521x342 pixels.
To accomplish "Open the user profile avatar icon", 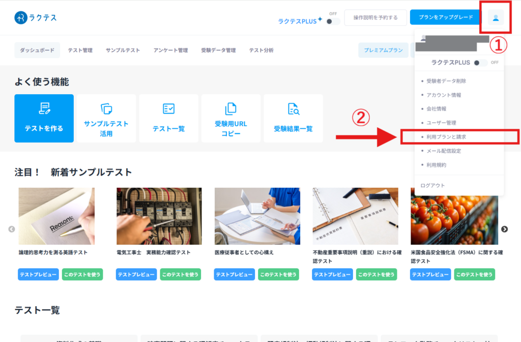I will pyautogui.click(x=495, y=18).
